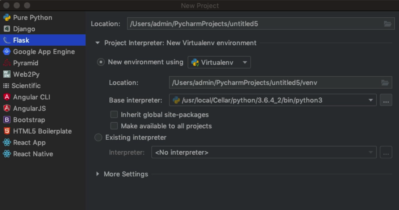399x210 pixels.
Task: Expand the More Settings section
Action: [x=98, y=174]
